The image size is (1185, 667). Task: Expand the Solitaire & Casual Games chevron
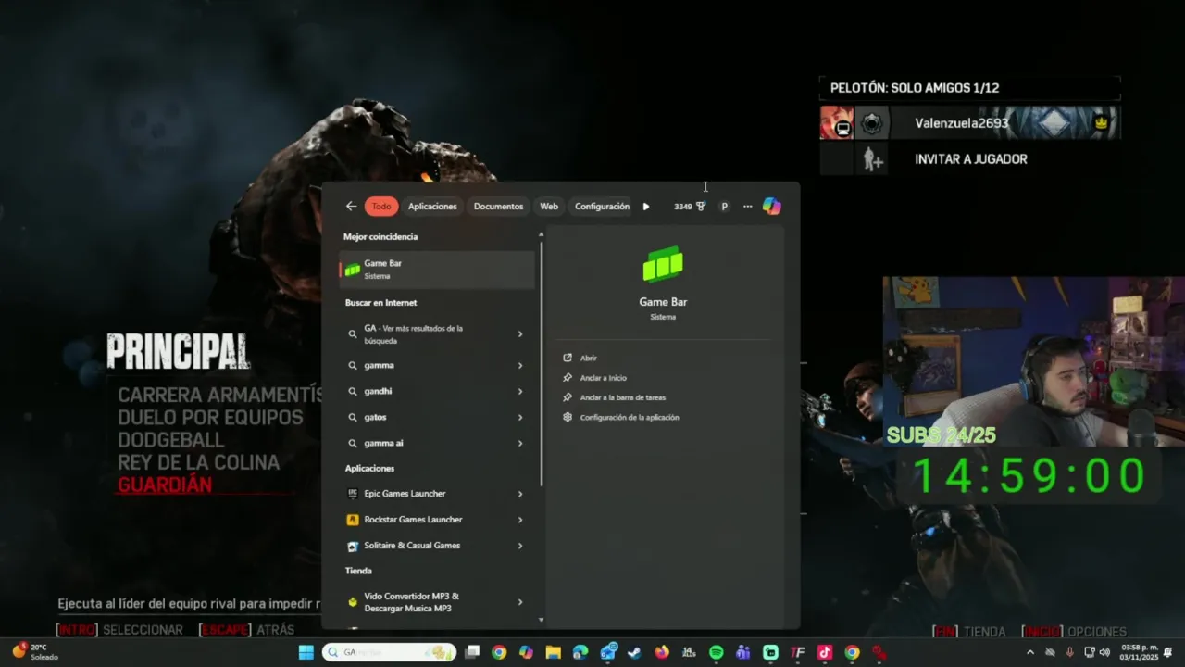pyautogui.click(x=520, y=546)
